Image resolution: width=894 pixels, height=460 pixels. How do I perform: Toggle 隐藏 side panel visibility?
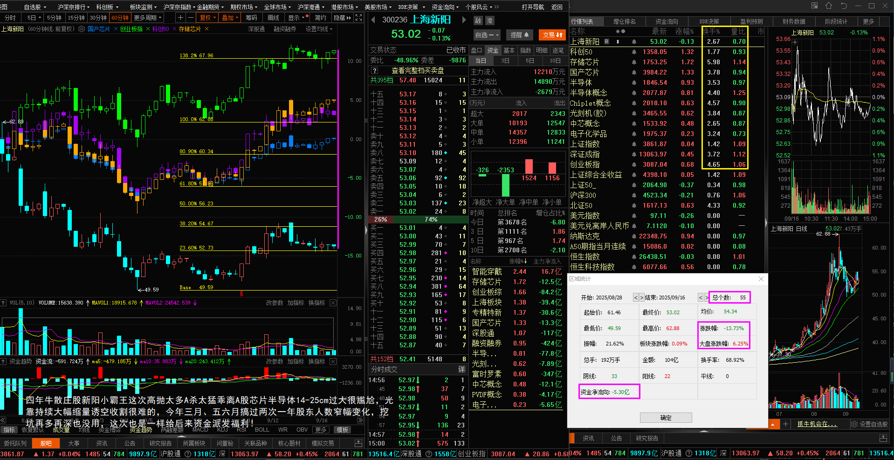tap(342, 18)
